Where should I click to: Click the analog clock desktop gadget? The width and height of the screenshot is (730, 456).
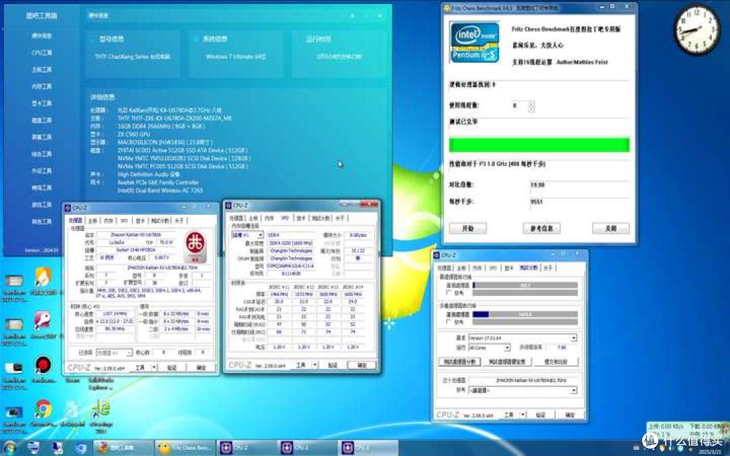(697, 30)
